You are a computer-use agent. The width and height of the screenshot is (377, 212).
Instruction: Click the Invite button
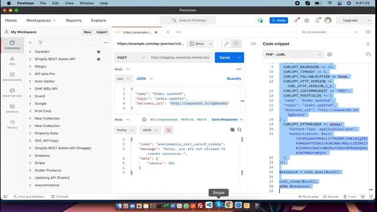(279, 21)
